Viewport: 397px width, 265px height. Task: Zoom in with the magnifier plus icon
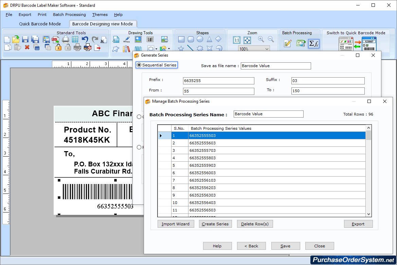pyautogui.click(x=260, y=40)
